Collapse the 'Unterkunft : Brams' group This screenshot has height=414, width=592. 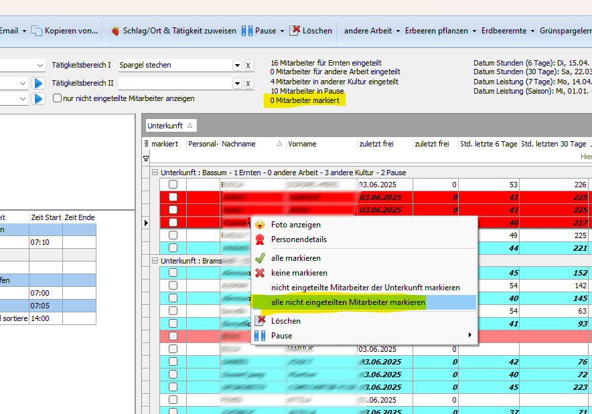point(155,261)
